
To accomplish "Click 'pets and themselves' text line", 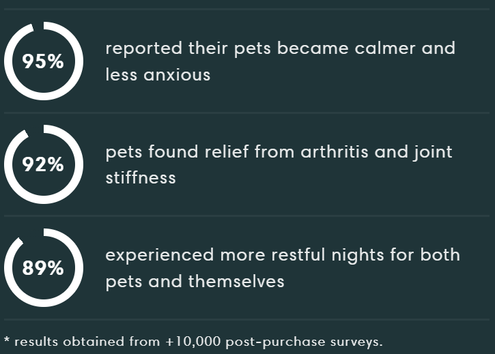I will [195, 282].
